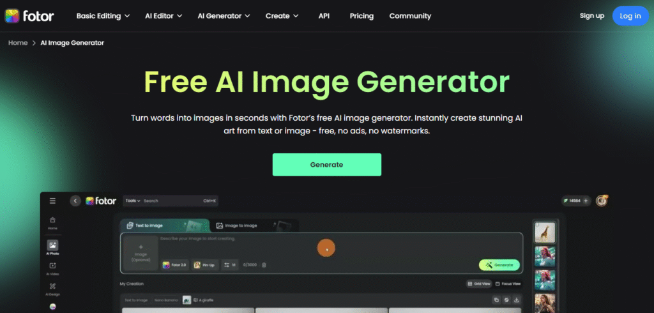Click the giraffe prompt thumbnail icon in creation row
The height and width of the screenshot is (313, 654).
tap(187, 300)
